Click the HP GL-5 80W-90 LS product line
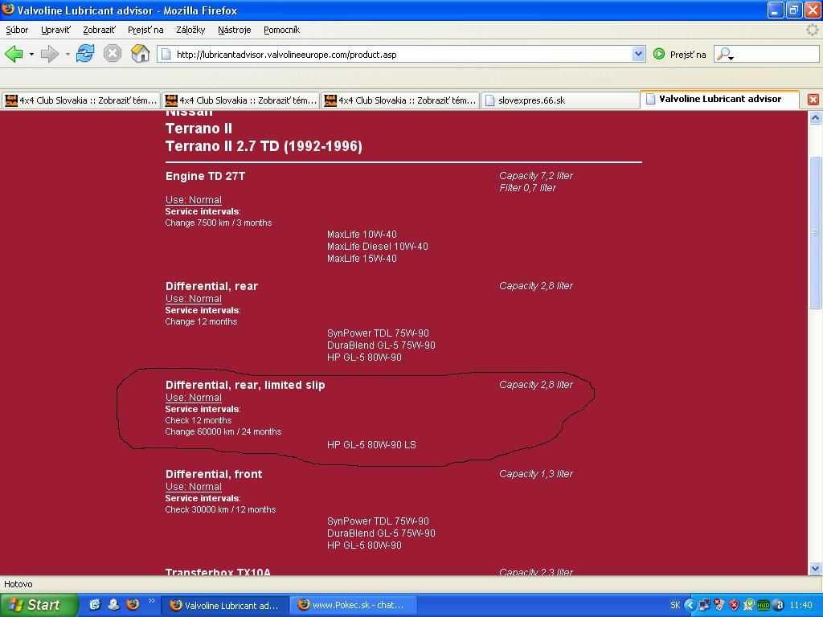823x617 pixels. pyautogui.click(x=371, y=445)
